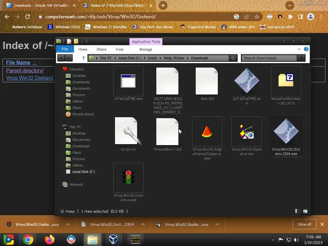Image resolution: width=328 pixels, height=246 pixels.
Task: Switch to Downloads - Oracle VM VirtualBox tab
Action: pos(41,5)
